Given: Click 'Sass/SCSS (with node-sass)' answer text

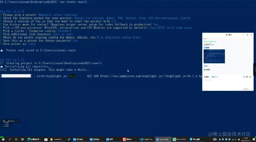Looking at the screenshot, I should [x=171, y=28].
